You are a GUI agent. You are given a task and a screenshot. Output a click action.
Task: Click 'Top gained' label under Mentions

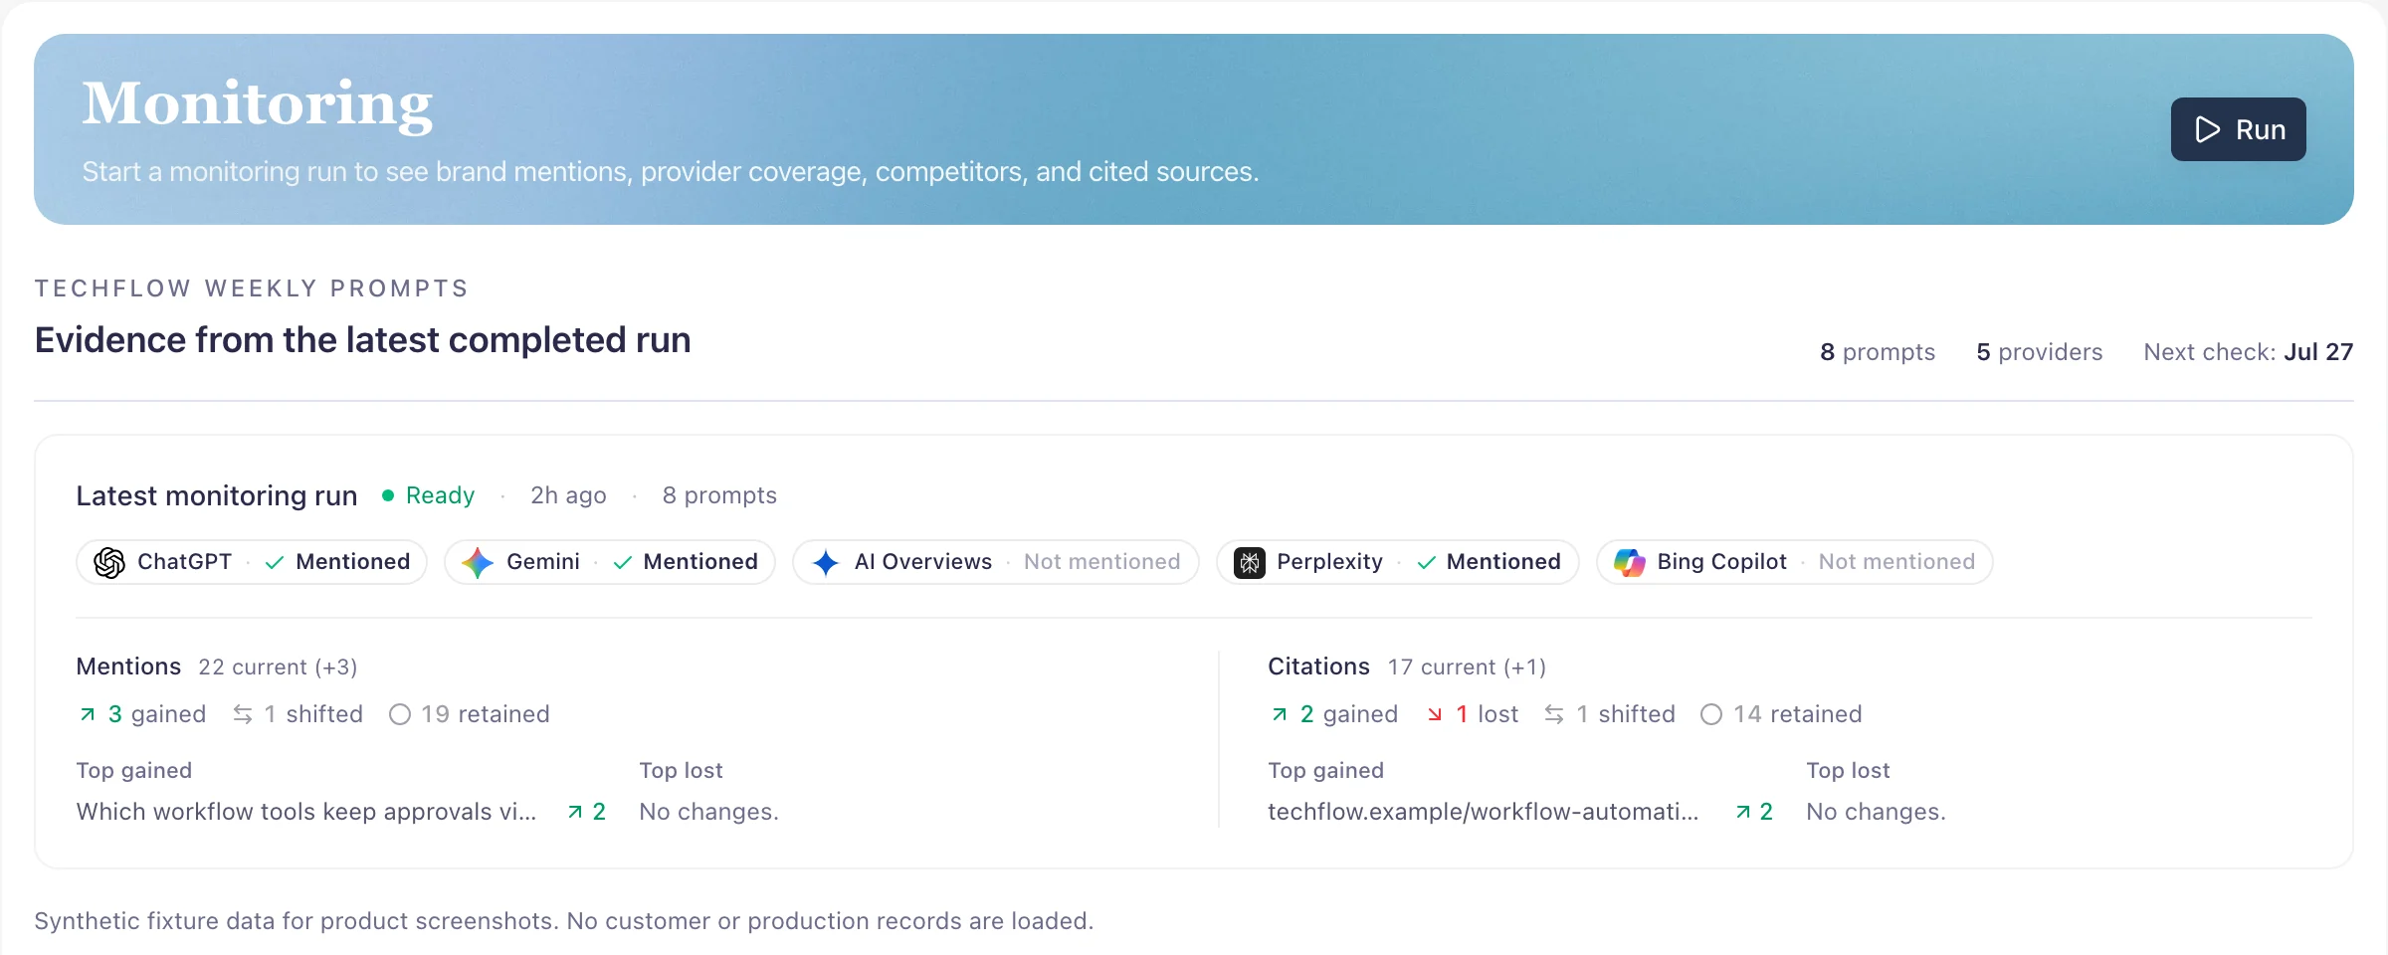pos(134,770)
